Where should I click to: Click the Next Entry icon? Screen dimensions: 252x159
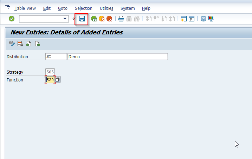[x=37, y=44]
